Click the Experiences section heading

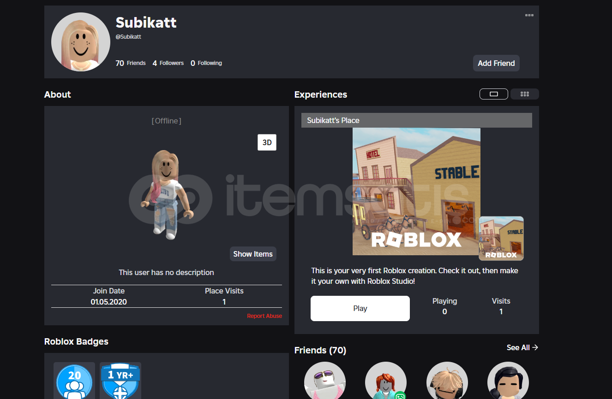pyautogui.click(x=321, y=94)
